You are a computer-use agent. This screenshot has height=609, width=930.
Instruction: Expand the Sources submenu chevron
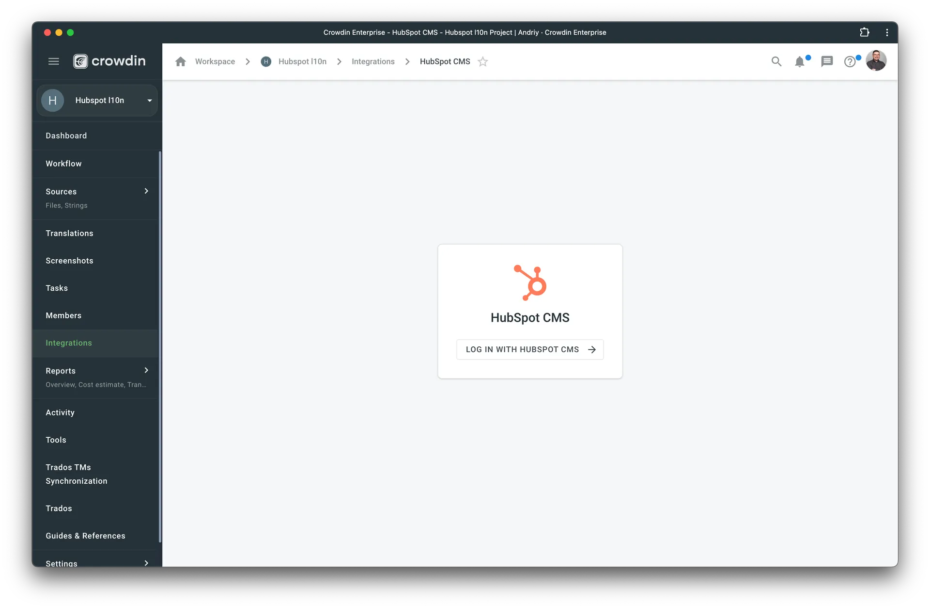pos(146,191)
